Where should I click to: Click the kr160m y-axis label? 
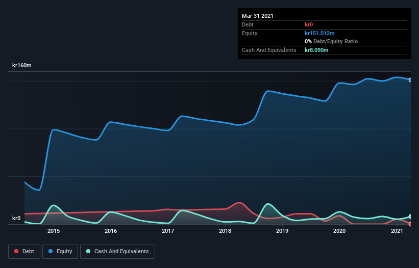tap(22, 65)
